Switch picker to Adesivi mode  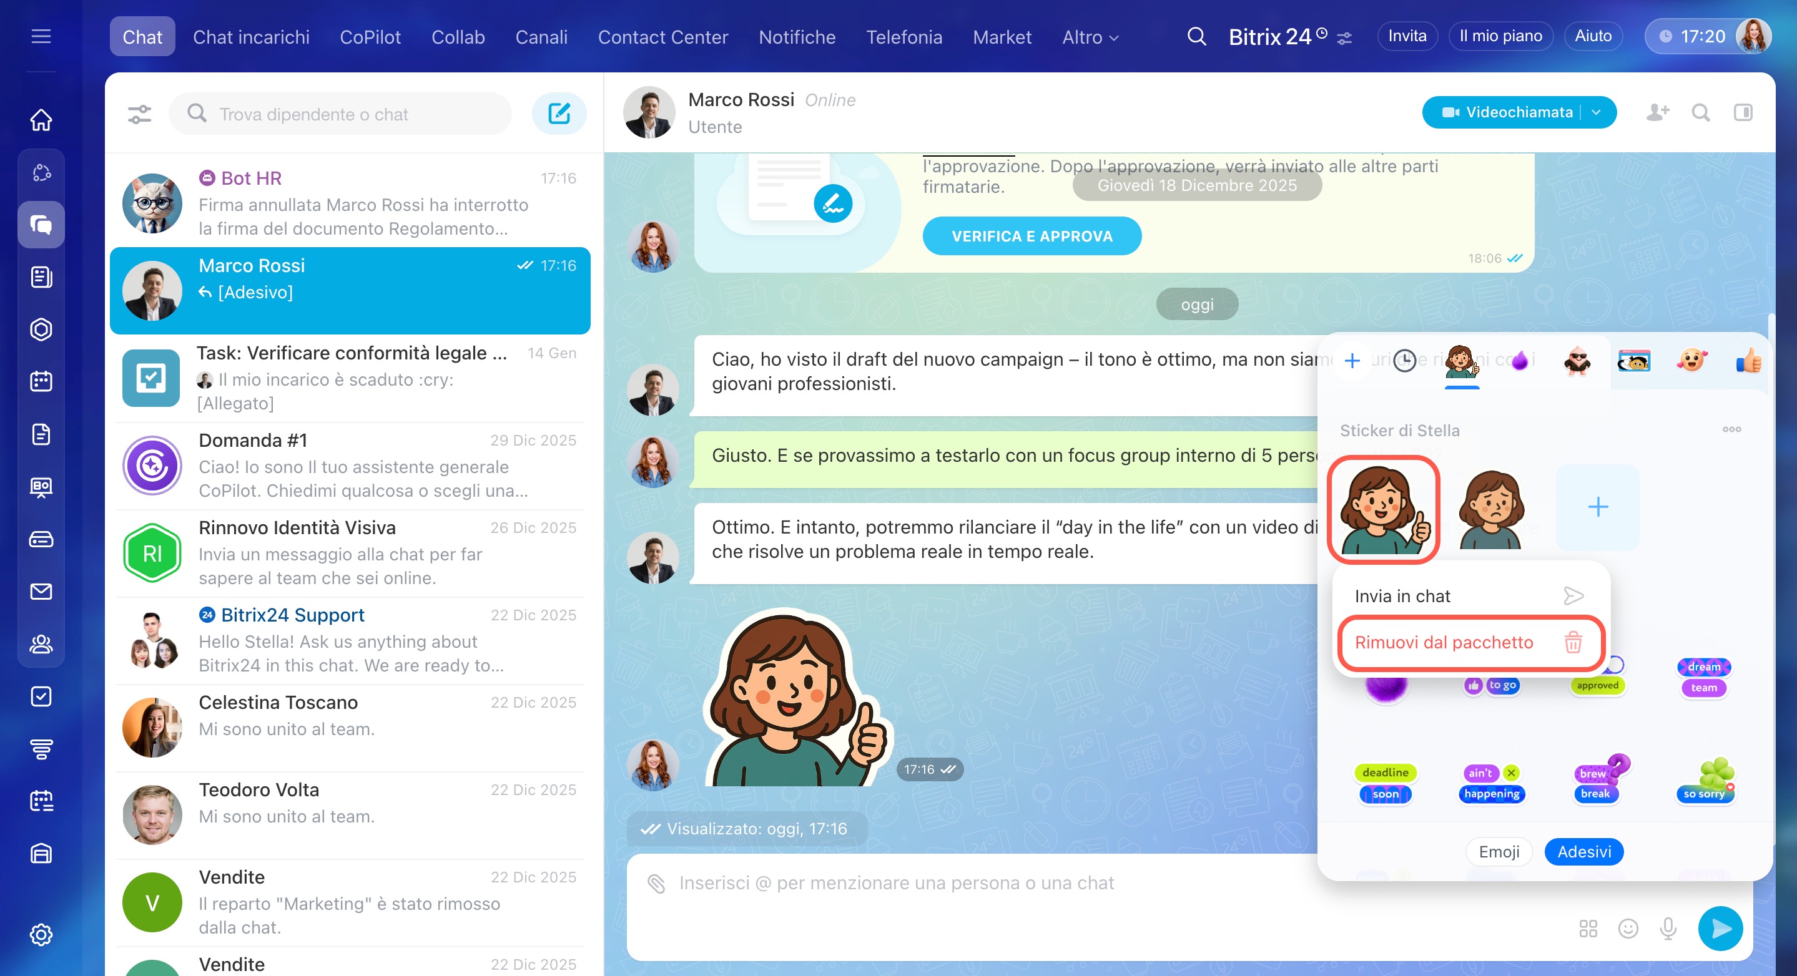[1583, 852]
